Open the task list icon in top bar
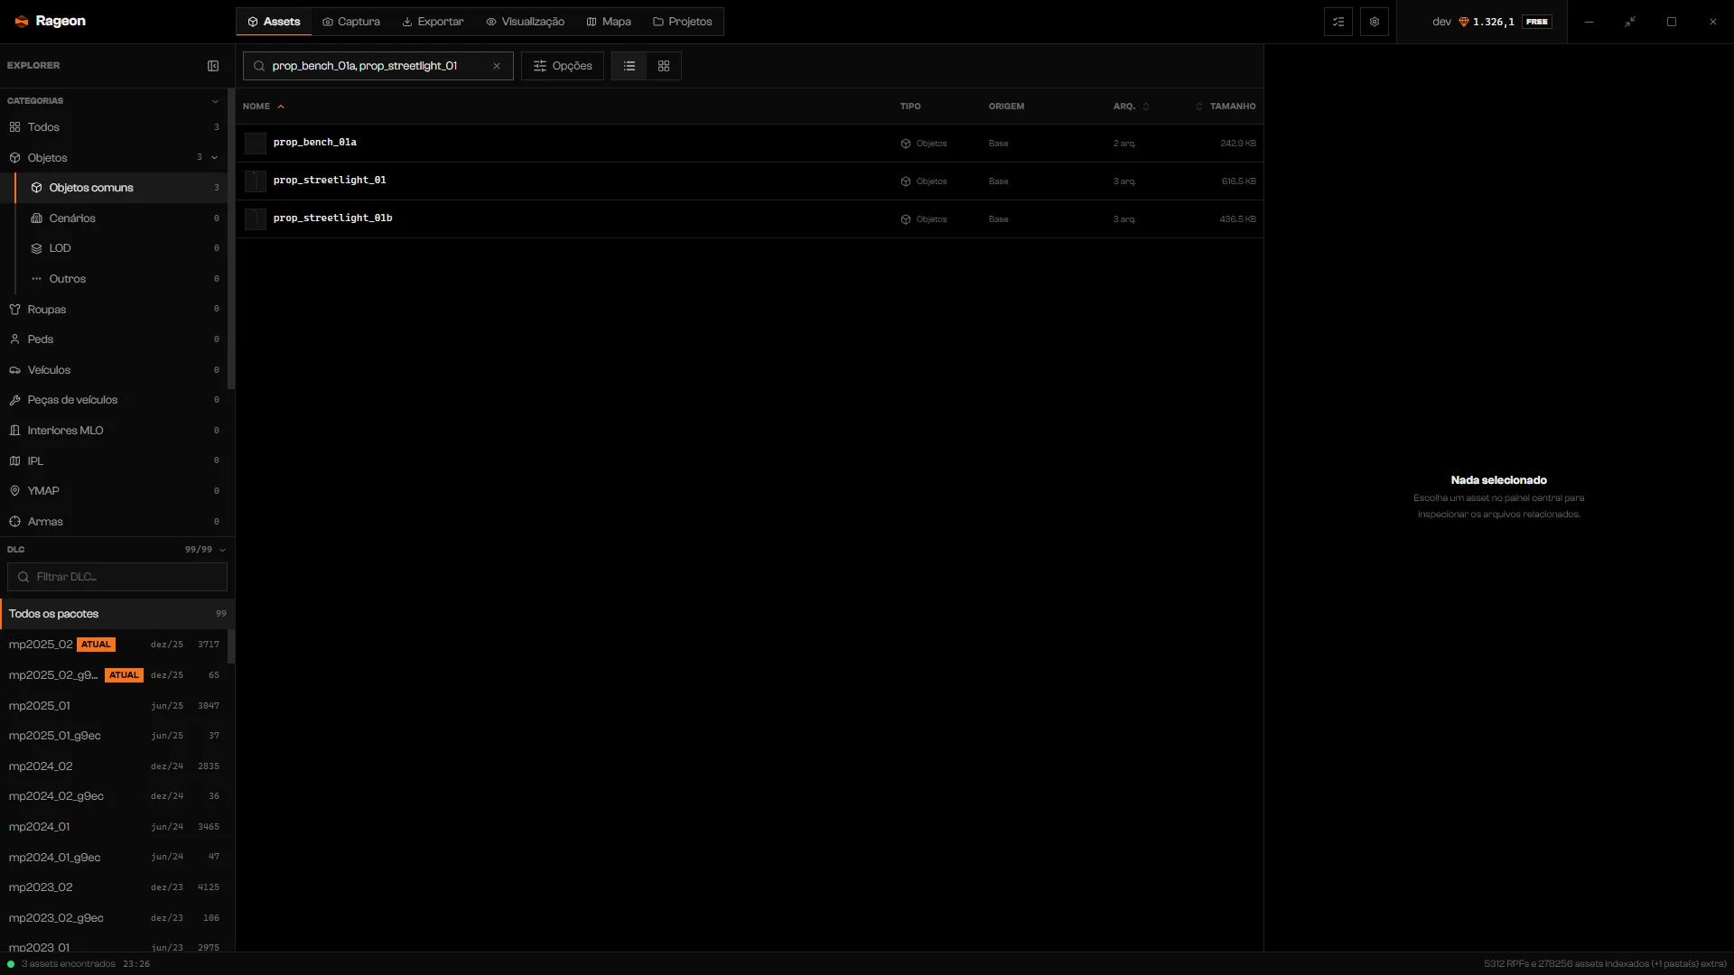Viewport: 1734px width, 975px height. [x=1338, y=22]
